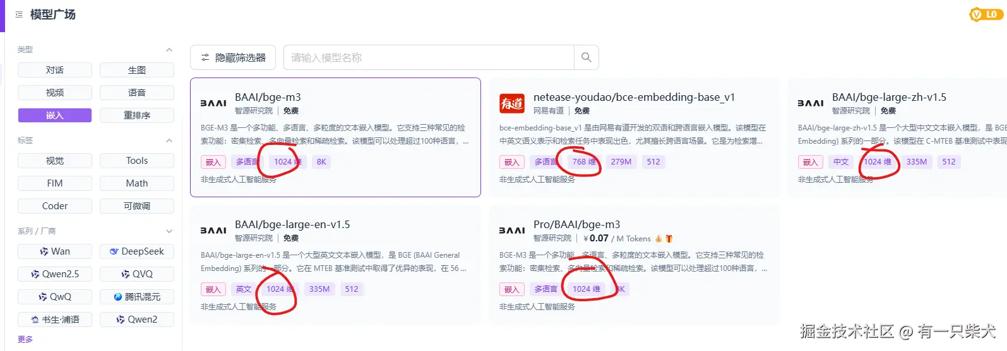Click 嵌入 tag on Pro/BAAI/bge-m3 card
The height and width of the screenshot is (351, 1007).
[x=512, y=289]
